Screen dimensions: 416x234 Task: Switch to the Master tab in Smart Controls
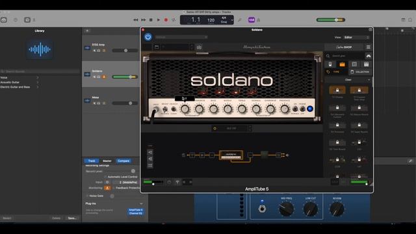pos(107,161)
